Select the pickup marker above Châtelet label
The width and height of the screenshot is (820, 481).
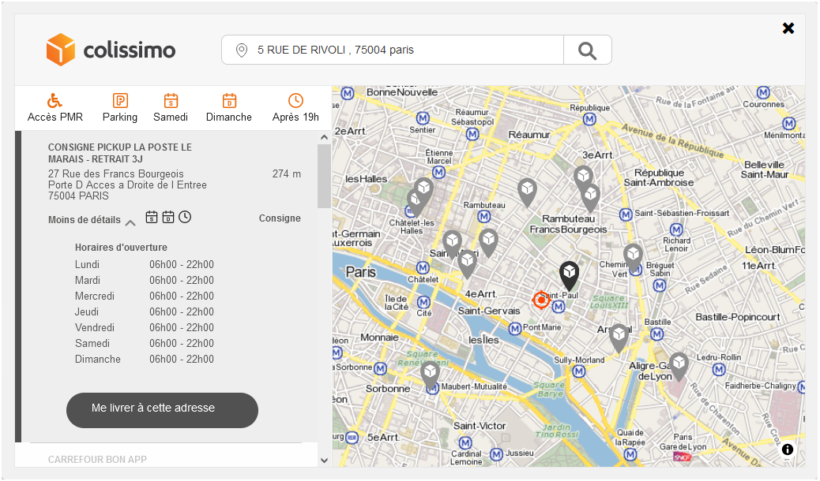coord(466,263)
